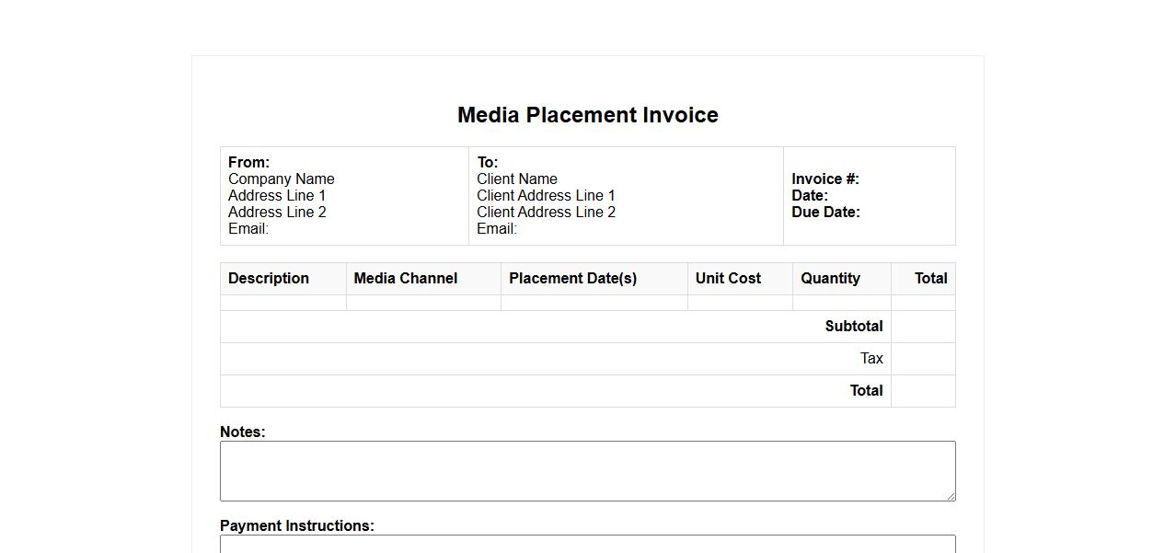
Task: Click the Quantity column header
Action: pos(830,279)
